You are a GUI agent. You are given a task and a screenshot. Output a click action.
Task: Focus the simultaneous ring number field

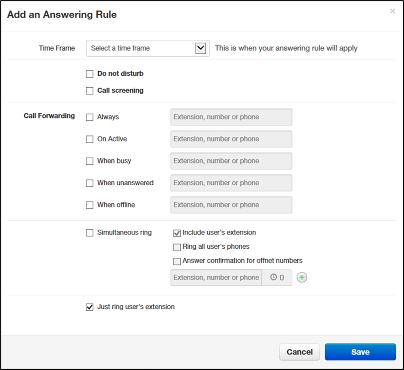[x=216, y=278]
